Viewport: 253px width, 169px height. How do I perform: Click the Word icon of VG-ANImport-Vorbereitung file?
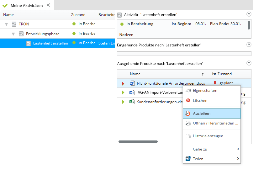132,92
